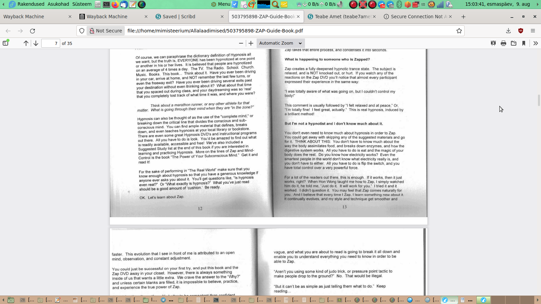Reload the current page
The width and height of the screenshot is (541, 304).
[32, 31]
